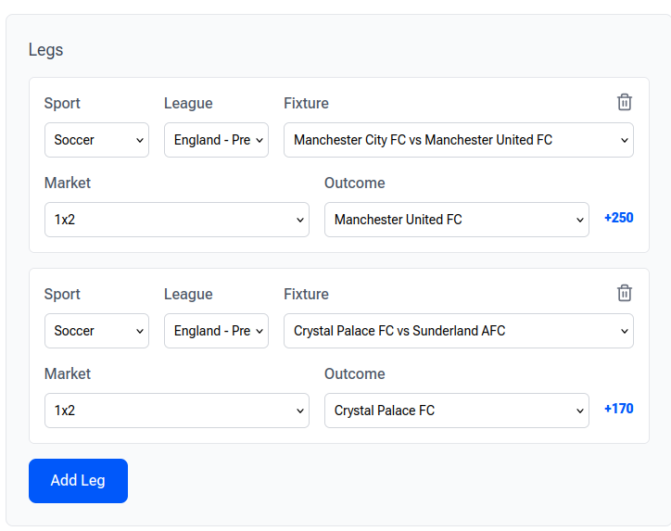Click the Fixture label in the Manchester leg
671x531 pixels.
[x=306, y=104]
